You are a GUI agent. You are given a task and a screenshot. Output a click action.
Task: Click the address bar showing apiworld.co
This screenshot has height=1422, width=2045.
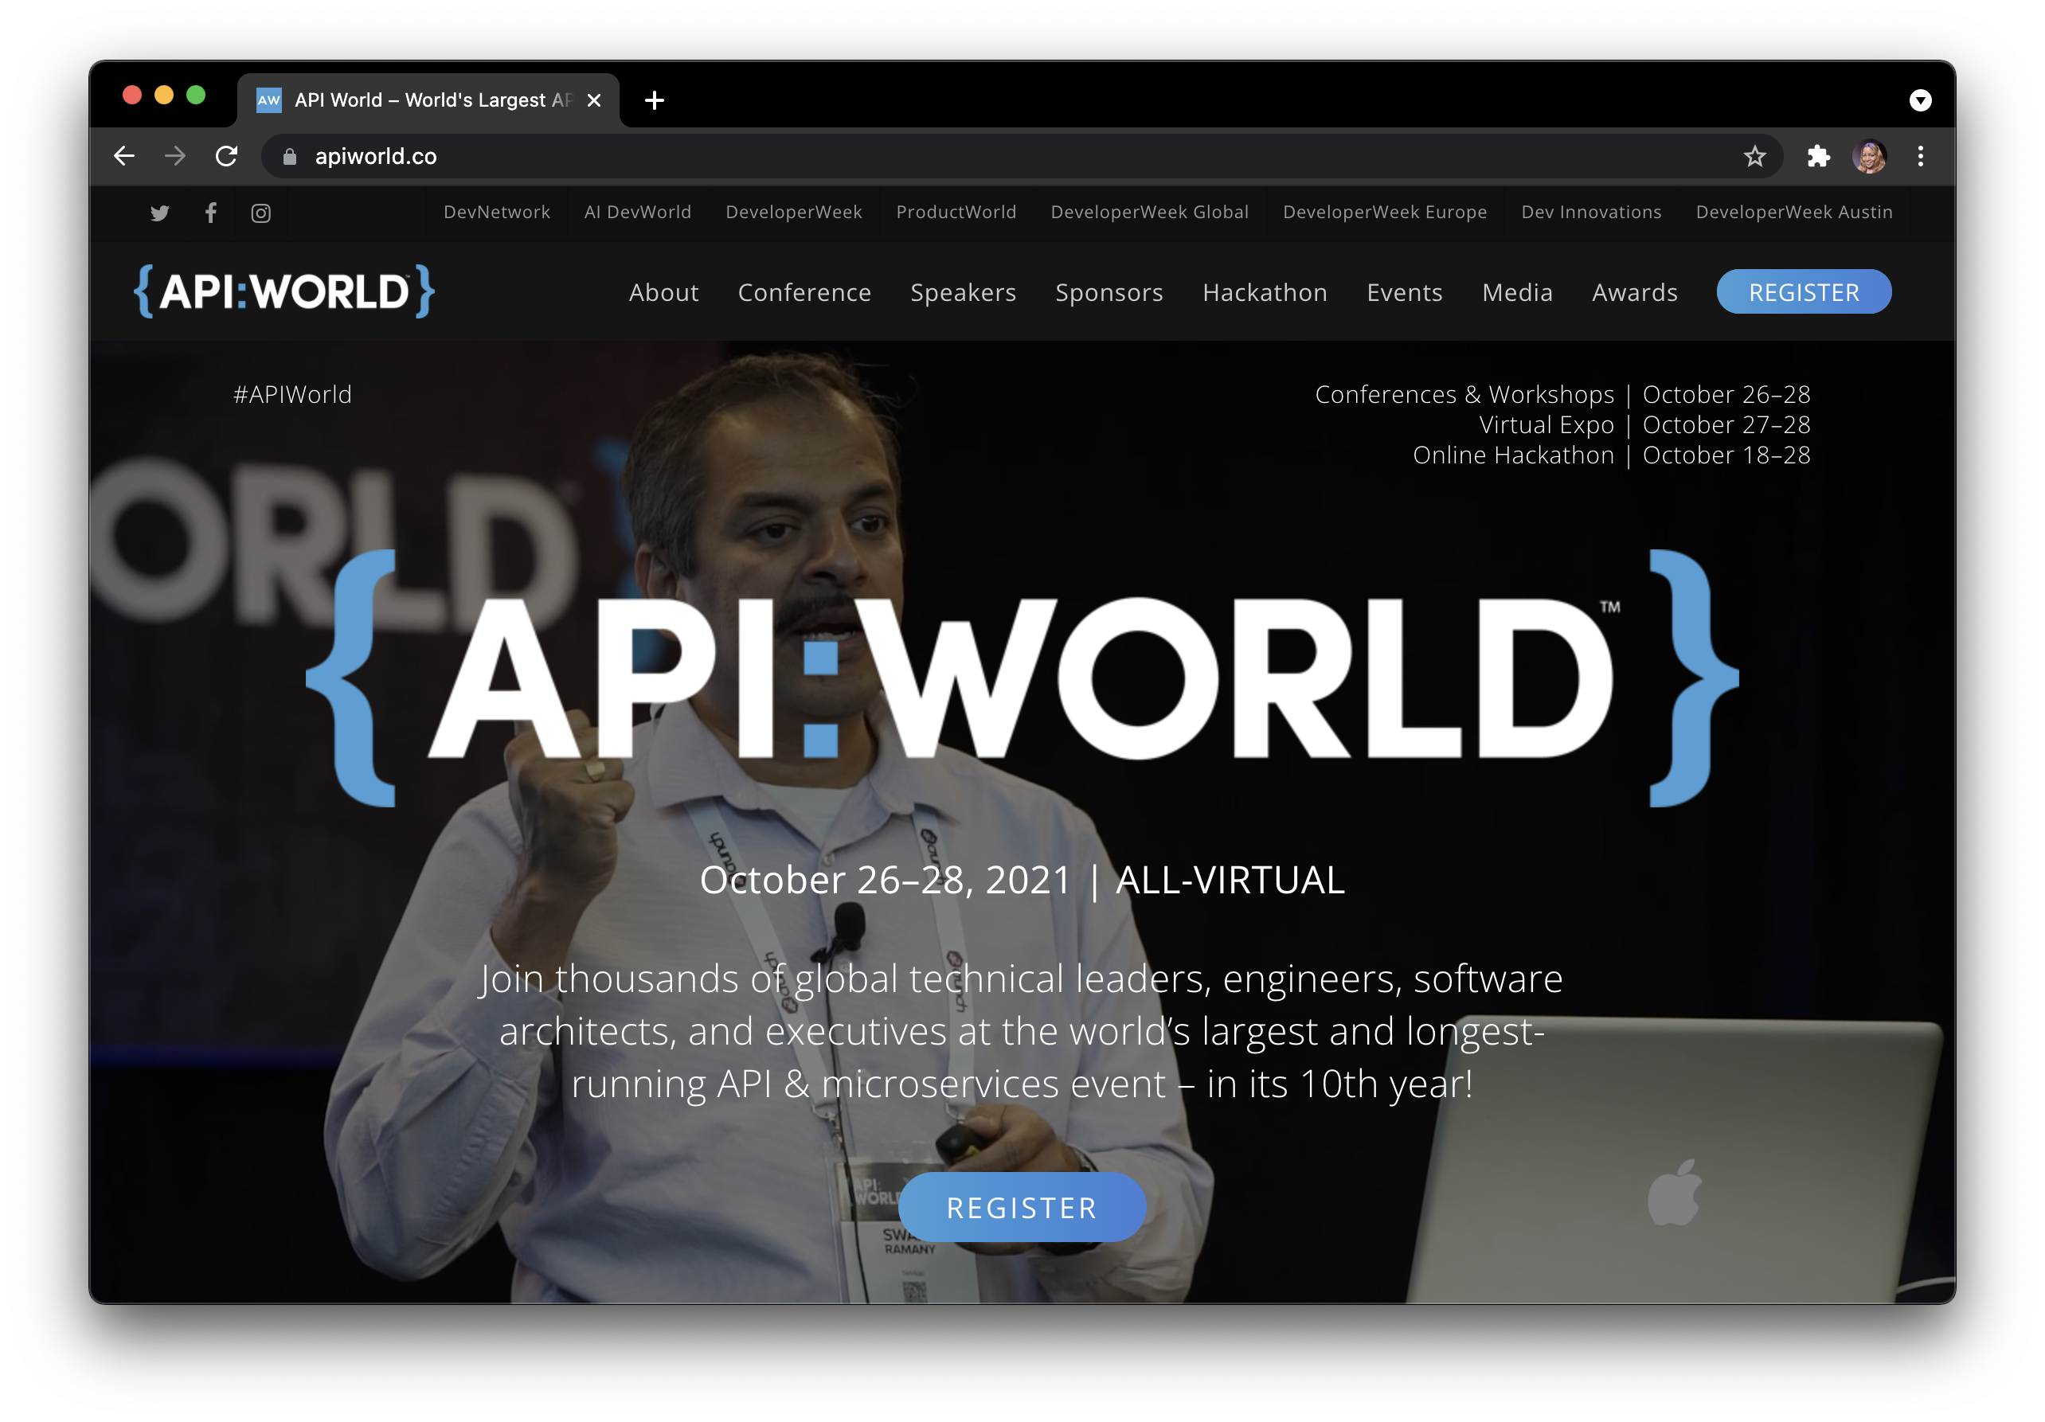click(1022, 157)
